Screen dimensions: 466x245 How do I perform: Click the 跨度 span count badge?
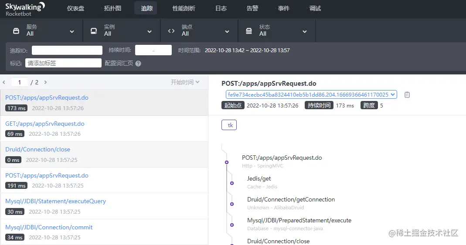pos(369,105)
